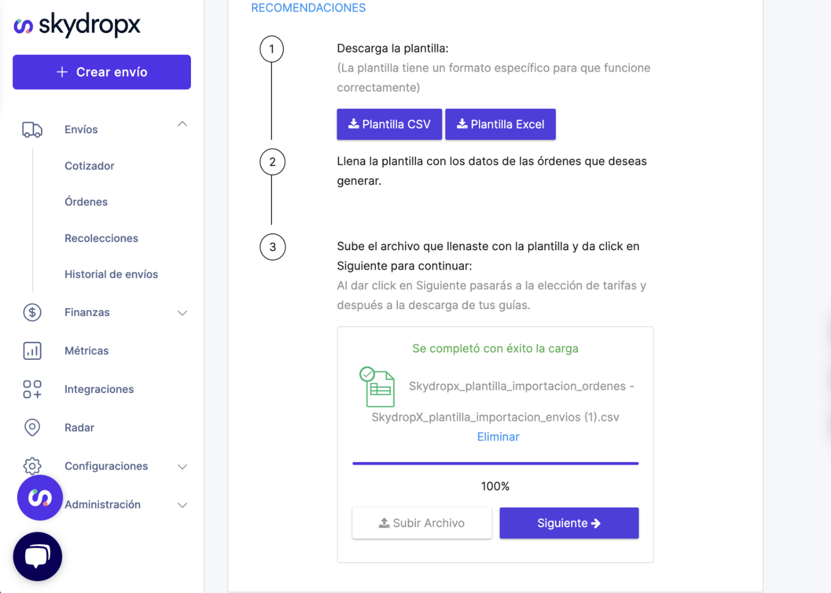Screen dimensions: 831x593
Task: Click Eliminar to remove uploaded file
Action: pyautogui.click(x=498, y=437)
